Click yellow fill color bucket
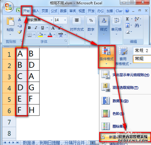The height and width of the screenshot is (145, 151). pyautogui.click(x=40, y=35)
